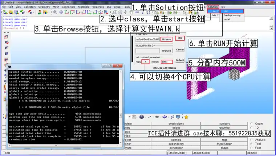Click the memory 500M input field
Screen dimensions: 276x156
coord(167,62)
